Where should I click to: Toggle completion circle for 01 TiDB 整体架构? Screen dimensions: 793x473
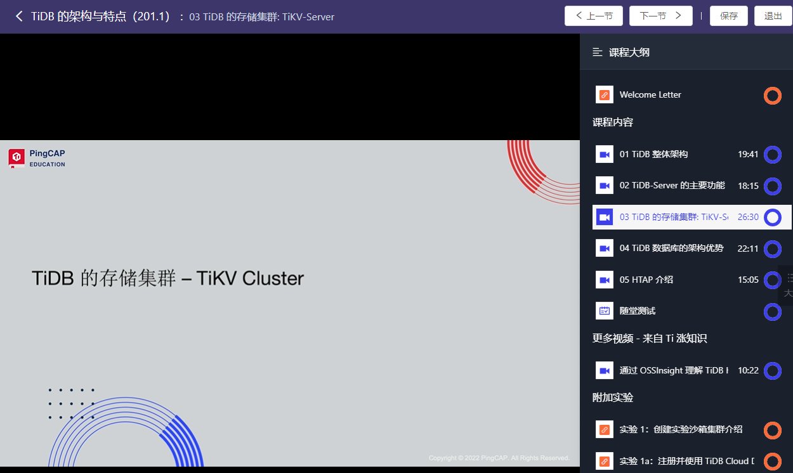point(772,155)
